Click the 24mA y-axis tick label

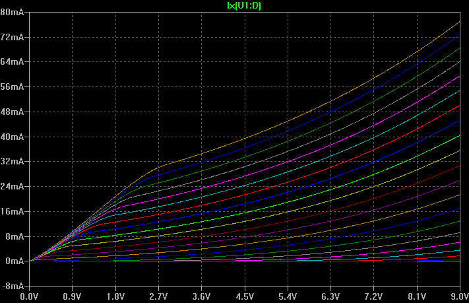13,187
